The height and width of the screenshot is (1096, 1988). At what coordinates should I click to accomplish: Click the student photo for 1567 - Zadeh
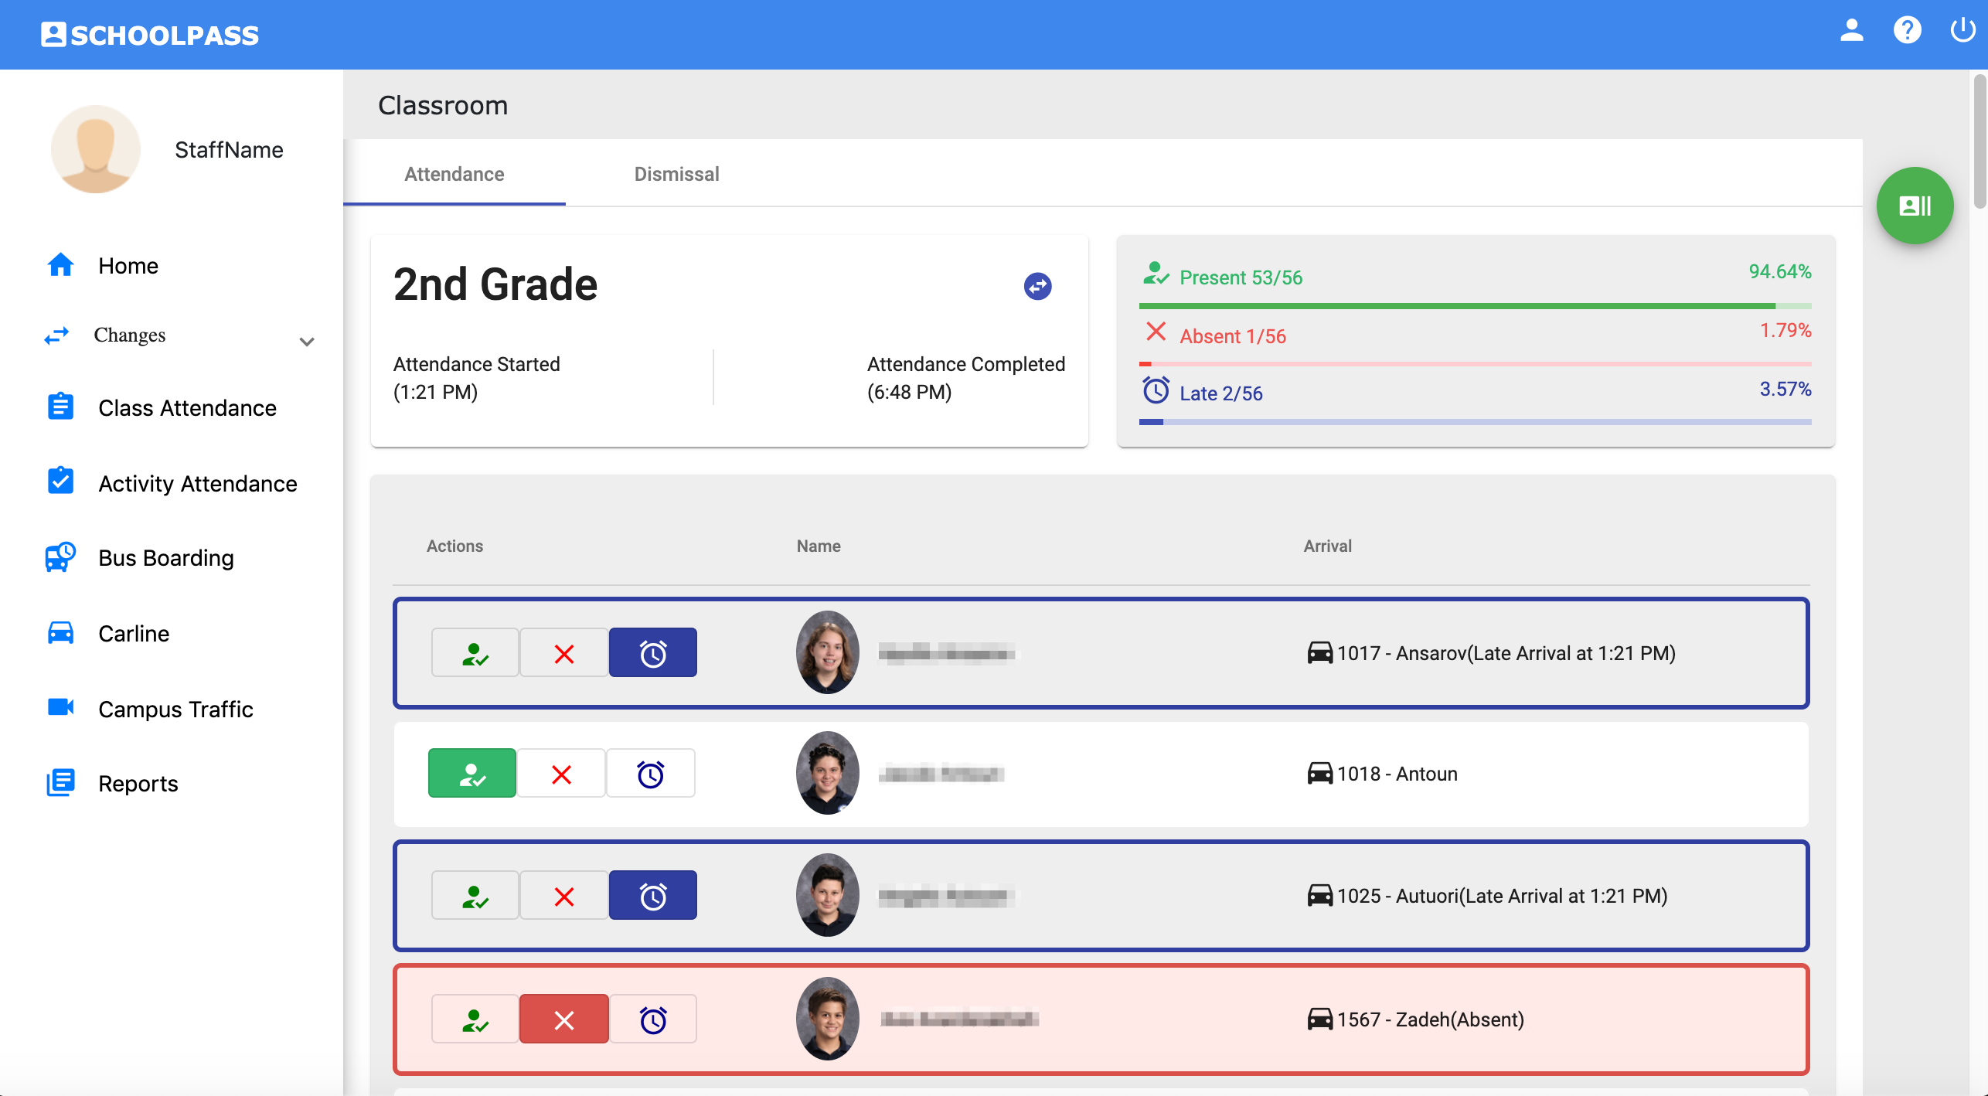pos(827,1018)
